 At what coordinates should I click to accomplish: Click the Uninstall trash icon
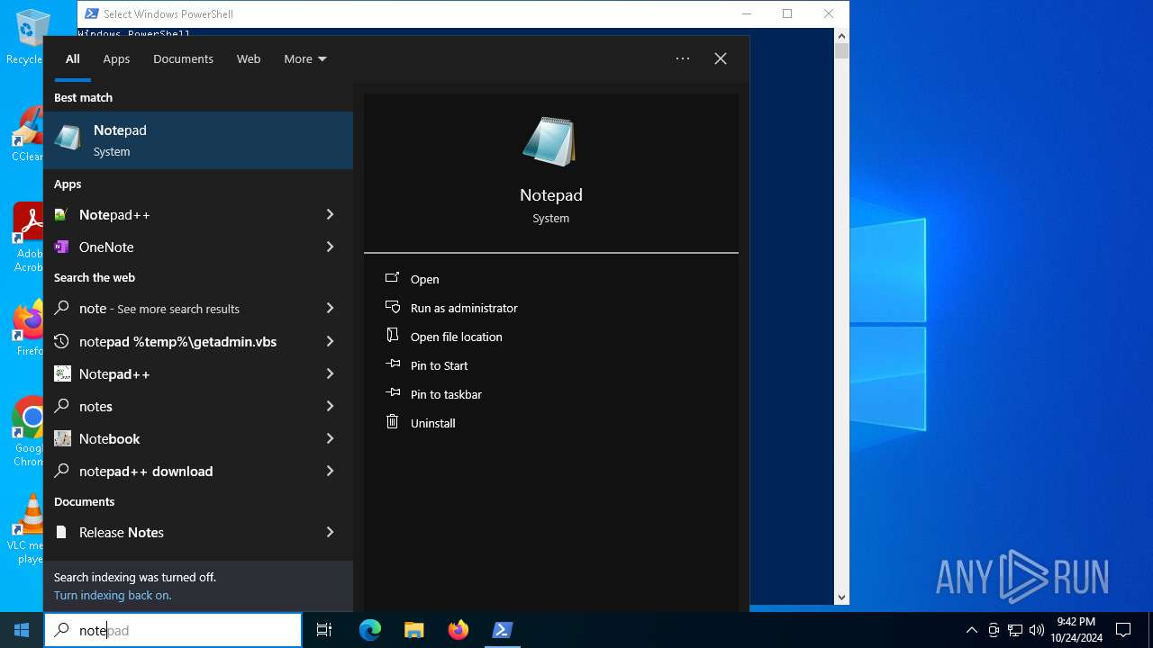[x=392, y=422]
